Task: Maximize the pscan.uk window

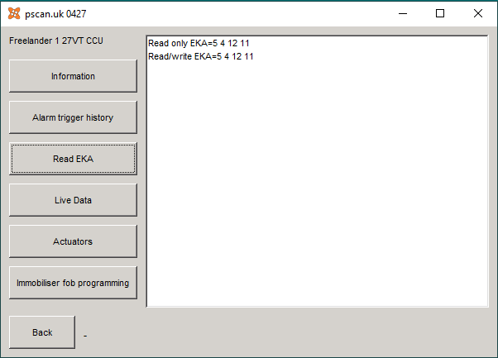Action: pyautogui.click(x=440, y=14)
